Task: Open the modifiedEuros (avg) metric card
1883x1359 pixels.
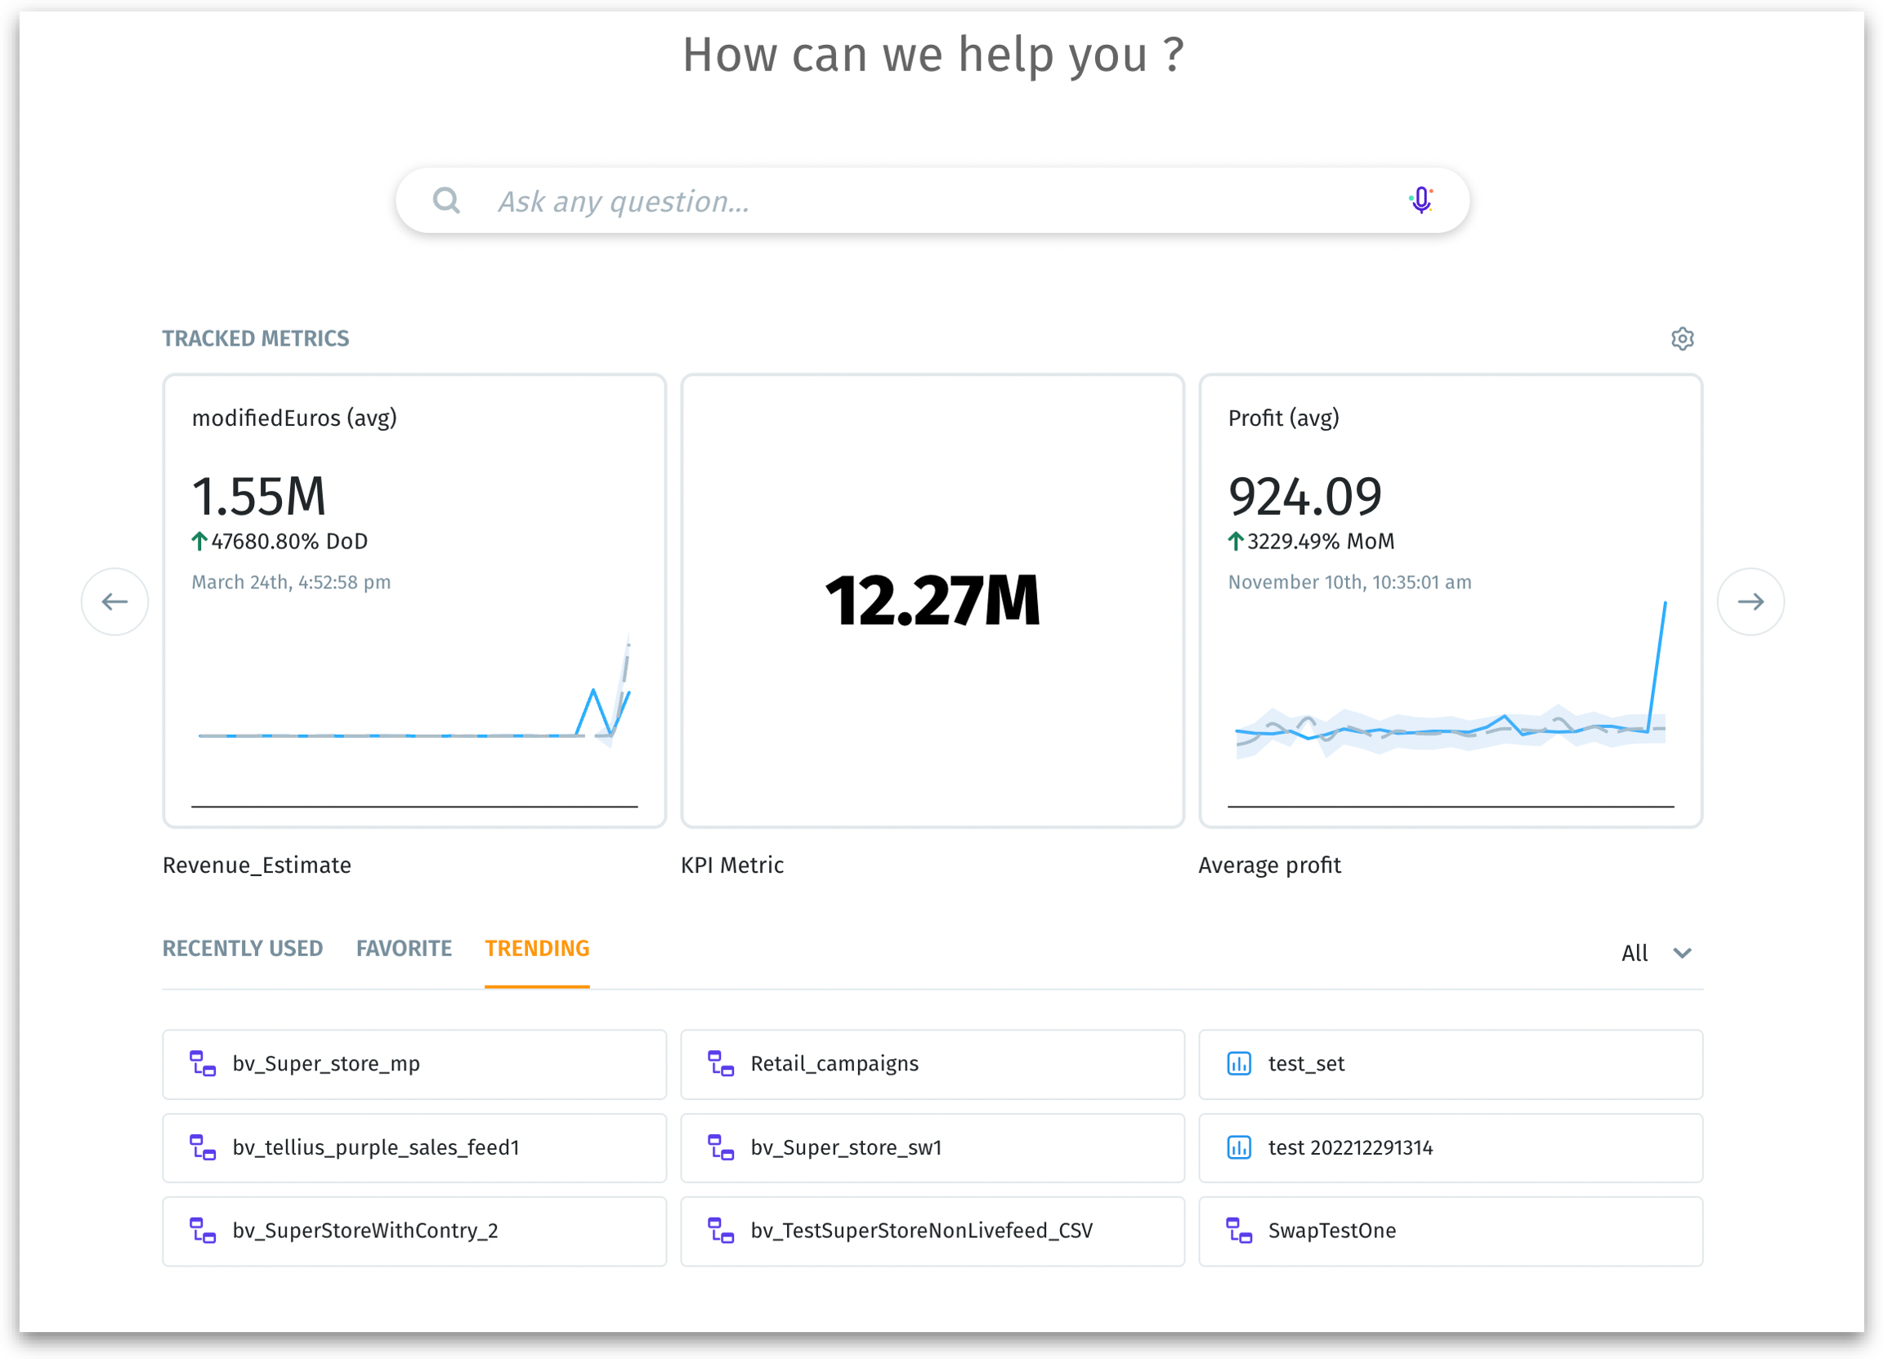Action: [414, 600]
